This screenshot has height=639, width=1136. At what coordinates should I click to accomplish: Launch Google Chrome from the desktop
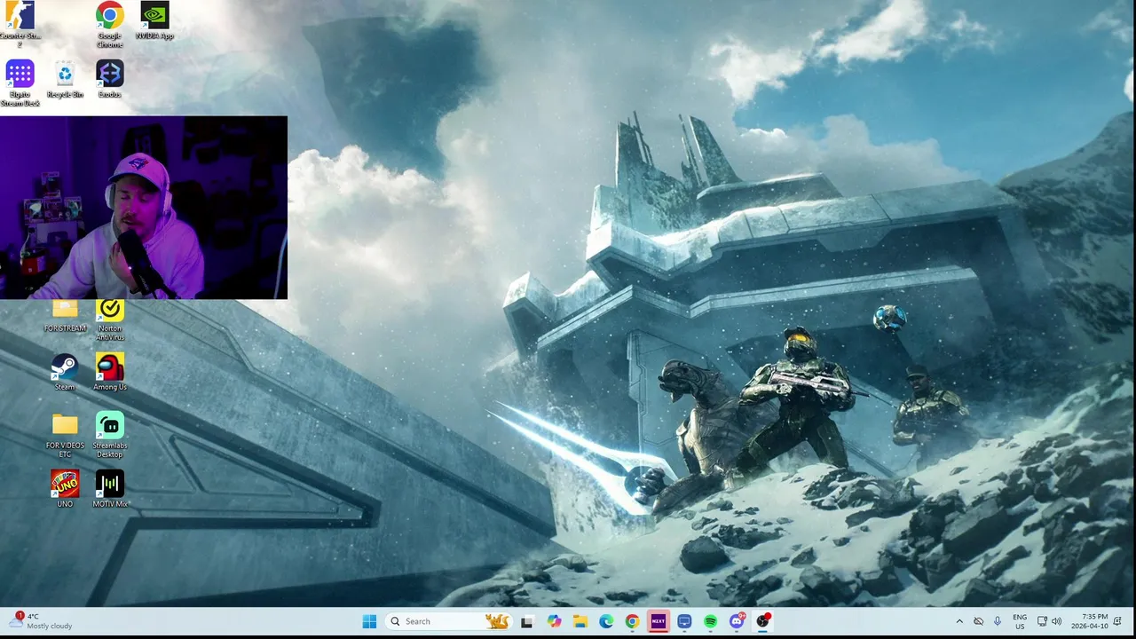[110, 24]
